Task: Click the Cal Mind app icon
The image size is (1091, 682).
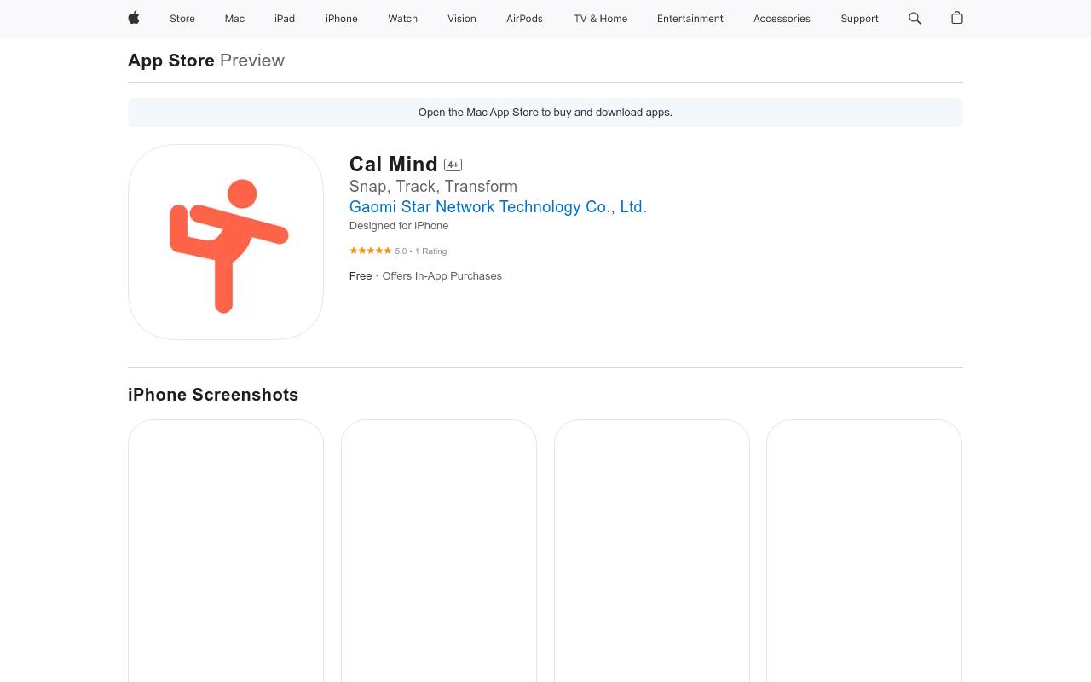Action: point(226,242)
